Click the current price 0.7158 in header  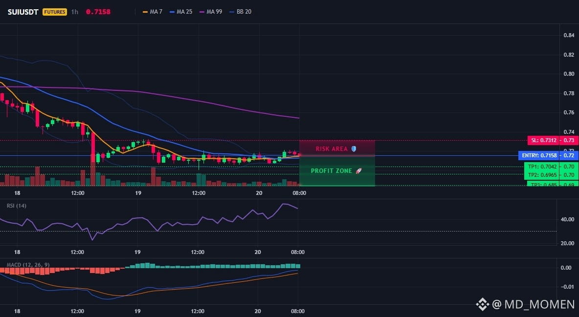(x=98, y=12)
